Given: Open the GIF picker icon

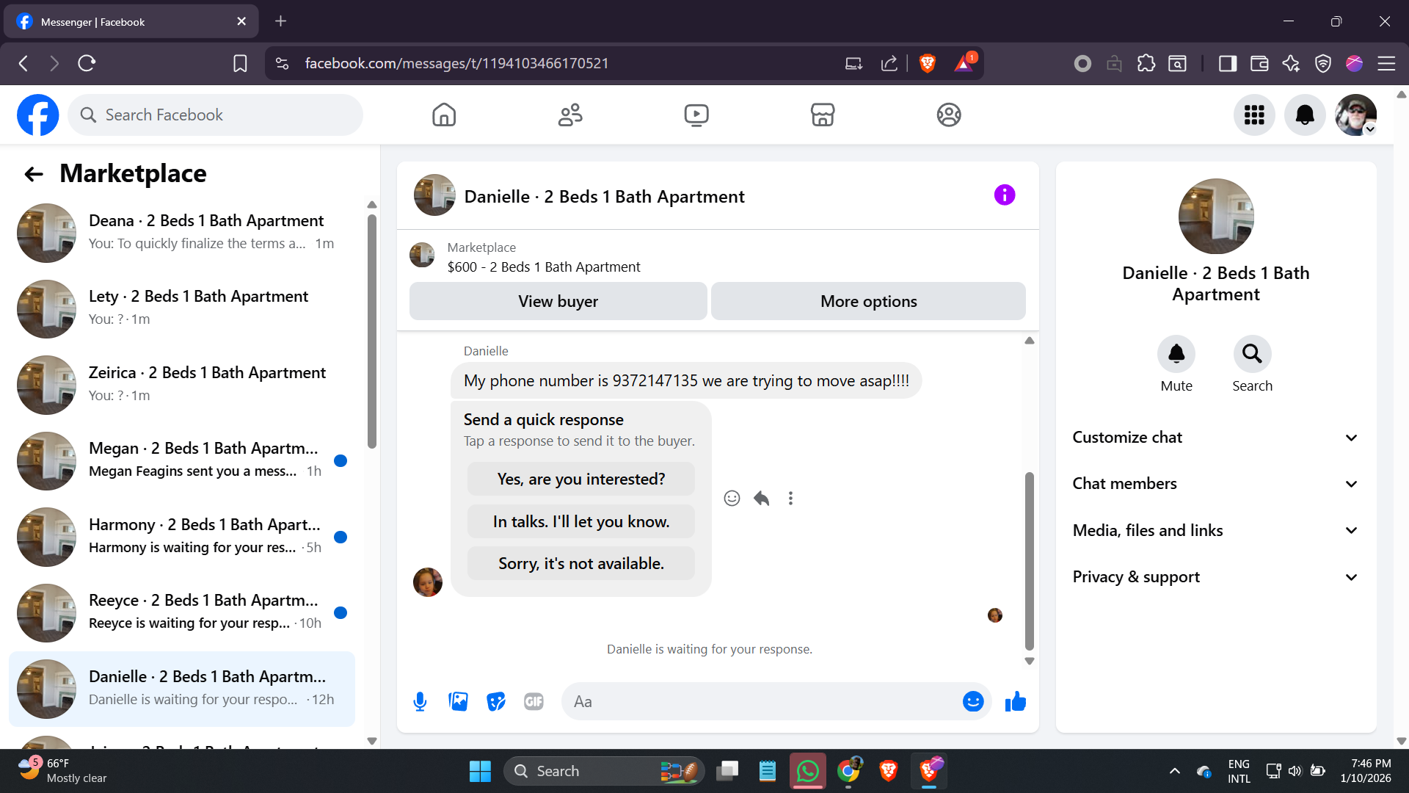Looking at the screenshot, I should tap(534, 702).
